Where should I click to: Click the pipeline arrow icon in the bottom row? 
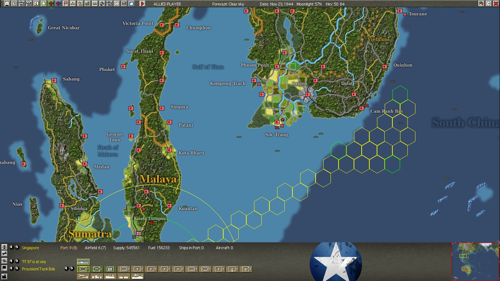click(x=83, y=276)
